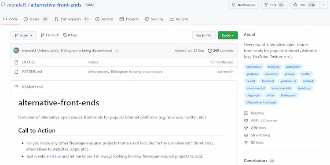Open the Readme link in About

[254, 113]
